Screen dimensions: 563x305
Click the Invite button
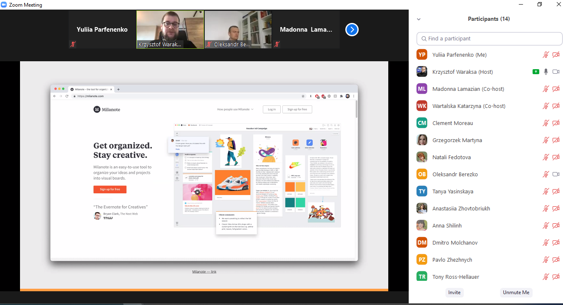(x=454, y=292)
